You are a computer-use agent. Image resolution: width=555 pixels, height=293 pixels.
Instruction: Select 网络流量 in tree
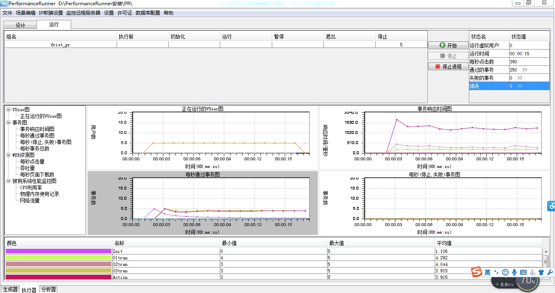30,200
